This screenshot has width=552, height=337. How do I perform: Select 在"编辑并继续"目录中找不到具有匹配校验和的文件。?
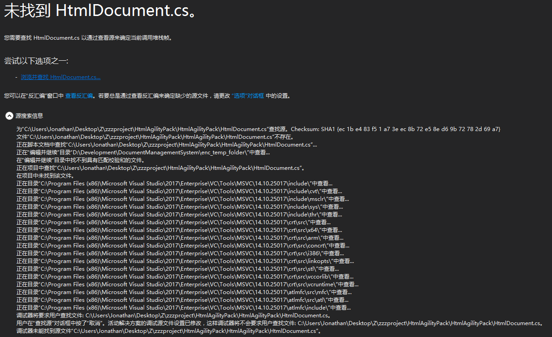pyautogui.click(x=80, y=160)
